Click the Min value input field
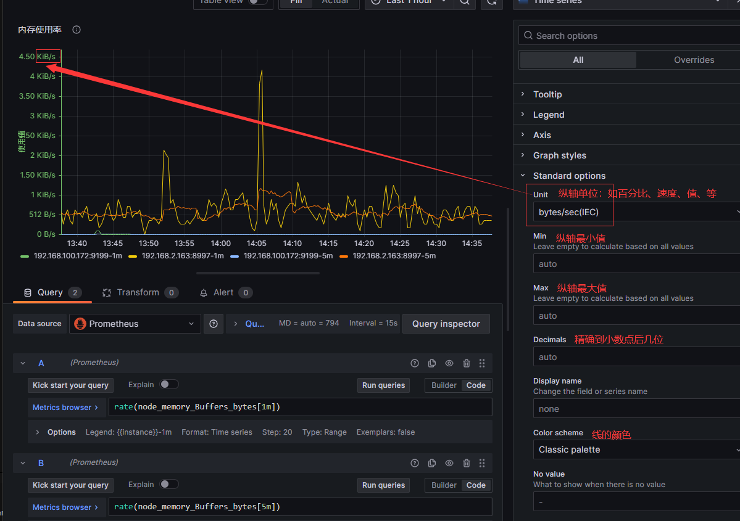 [637, 264]
